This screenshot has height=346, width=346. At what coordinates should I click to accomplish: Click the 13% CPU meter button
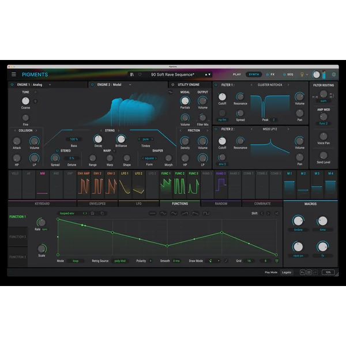pos(328,272)
